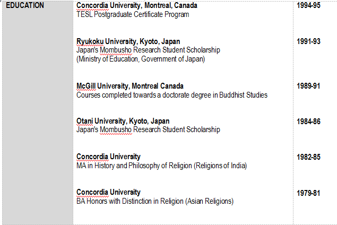Click Concordia University, Montreal, Canada heading
This screenshot has width=337, height=225.
tap(136, 5)
